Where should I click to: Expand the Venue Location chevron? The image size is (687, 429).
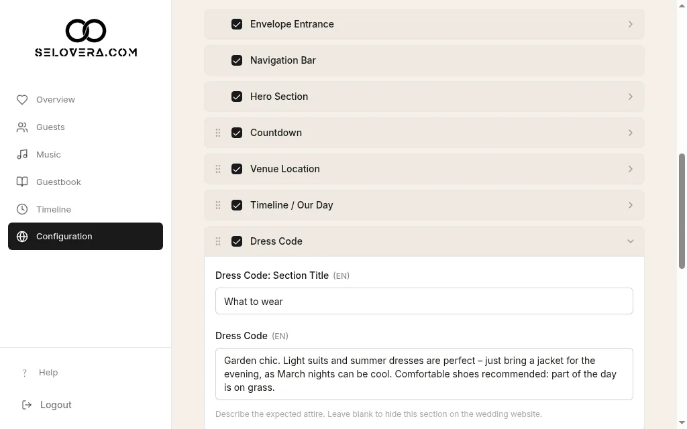point(631,169)
